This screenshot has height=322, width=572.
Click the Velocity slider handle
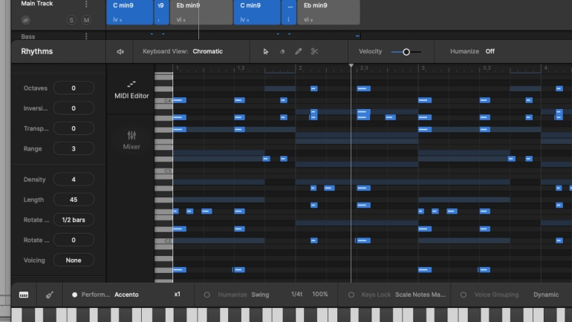(406, 52)
